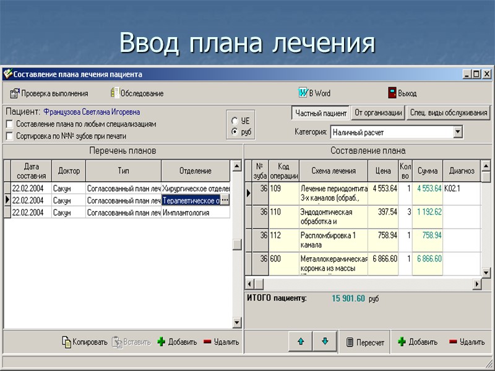Switch to Спец. виды обслуживания tab
The image size is (495, 371).
pos(449,113)
